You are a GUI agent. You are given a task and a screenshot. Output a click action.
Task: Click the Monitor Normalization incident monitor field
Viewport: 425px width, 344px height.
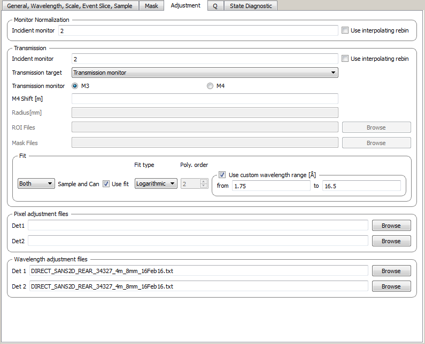pyautogui.click(x=198, y=31)
